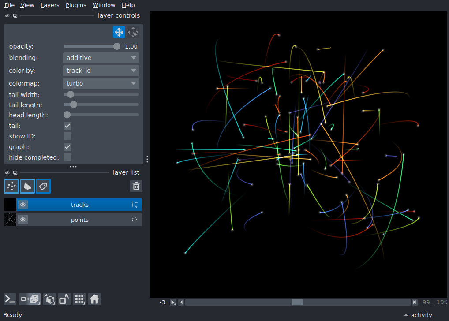Screen dimensions: 449x321
Task: Toggle grid mode button
Action: (79, 299)
